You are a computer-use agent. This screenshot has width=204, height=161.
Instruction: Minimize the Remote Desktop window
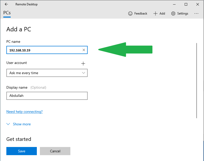point(174,4)
